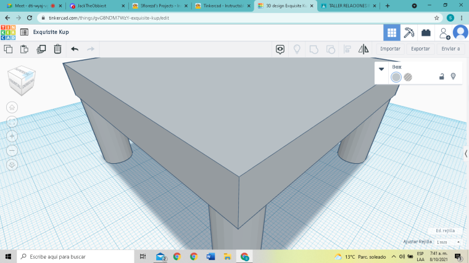Undo the last action
The height and width of the screenshot is (263, 469).
click(x=75, y=49)
